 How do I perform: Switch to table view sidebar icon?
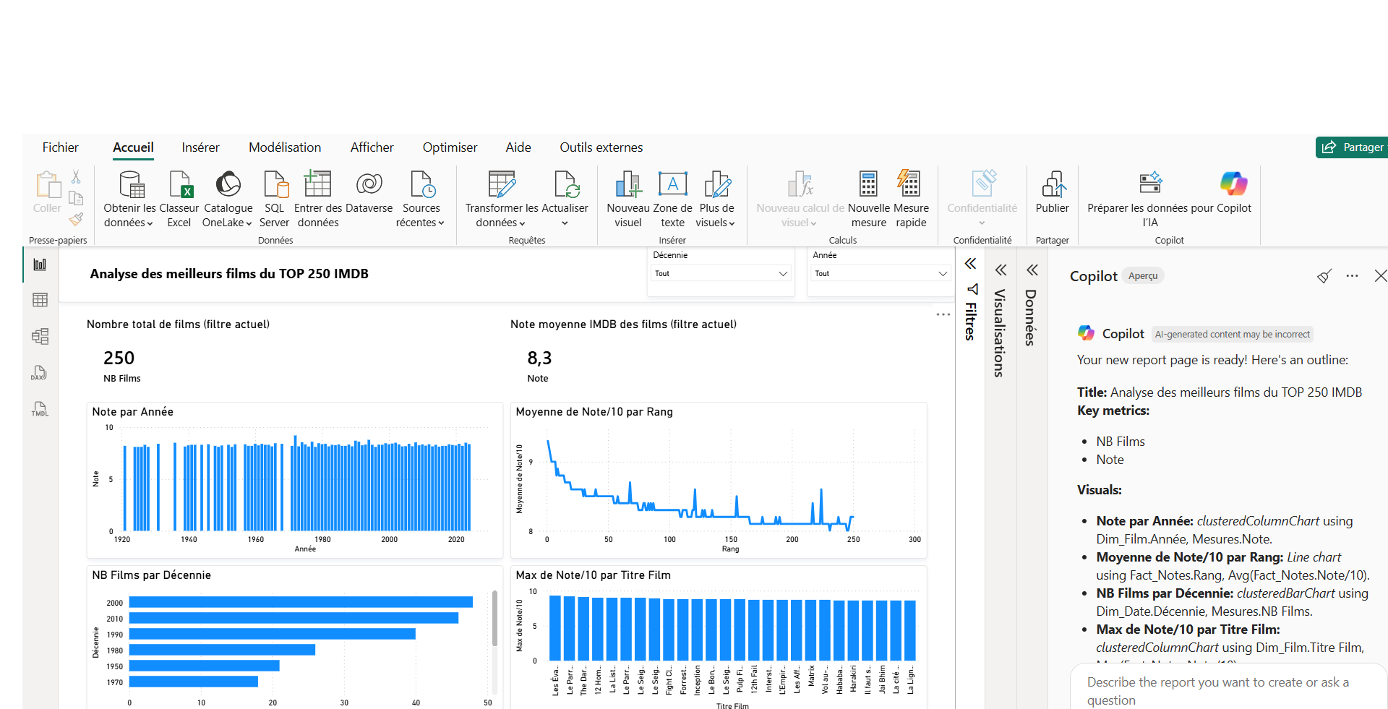(x=40, y=300)
